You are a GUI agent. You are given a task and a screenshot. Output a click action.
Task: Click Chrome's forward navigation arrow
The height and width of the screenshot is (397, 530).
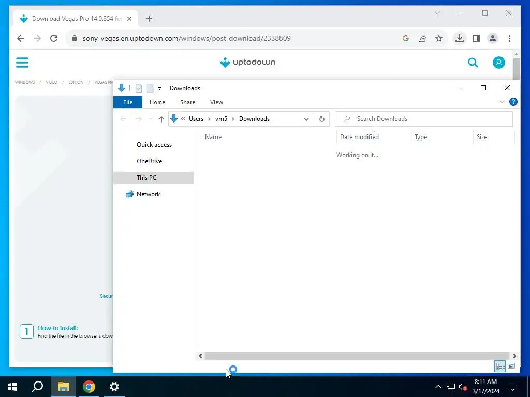pyautogui.click(x=37, y=38)
